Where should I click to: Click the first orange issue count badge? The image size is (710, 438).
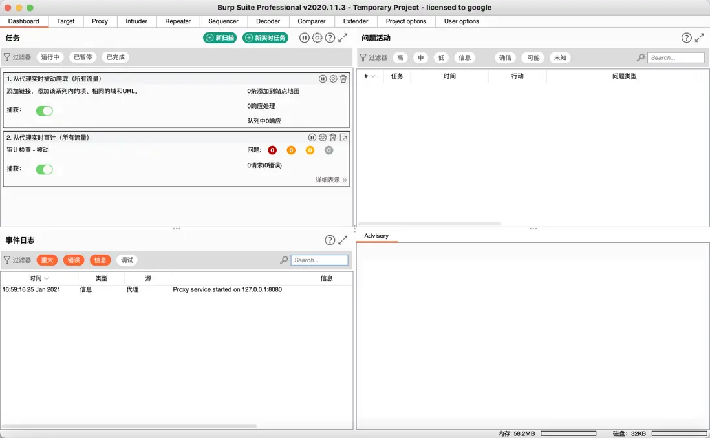[x=291, y=151]
